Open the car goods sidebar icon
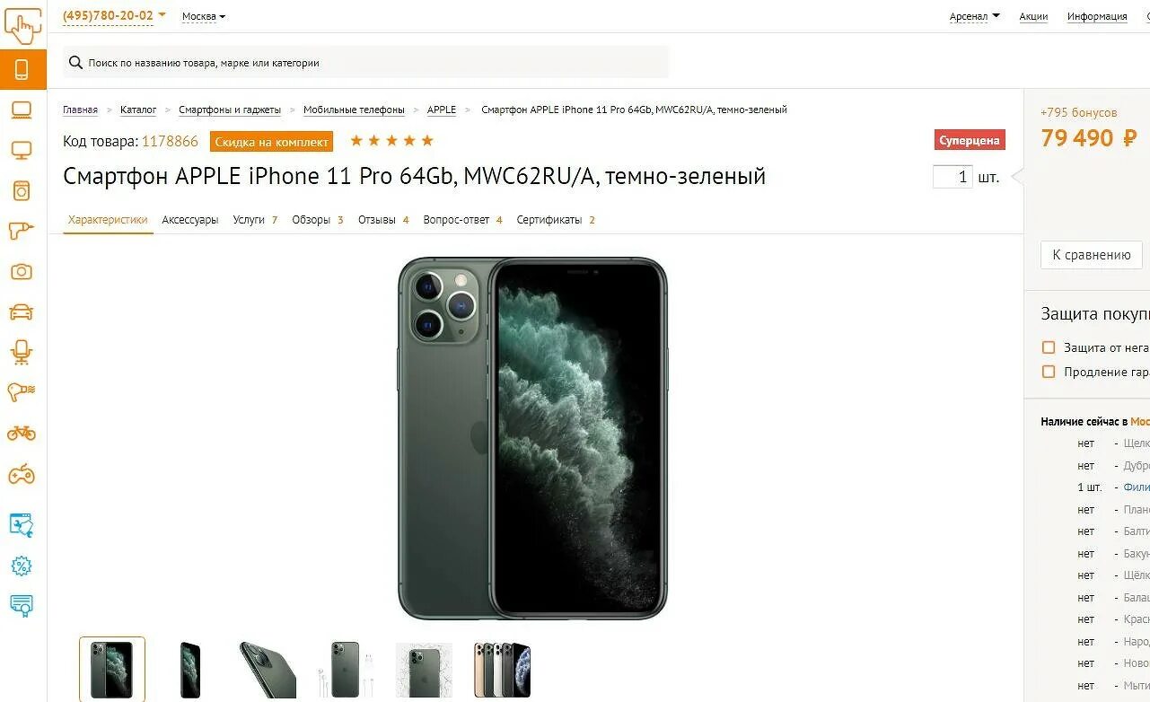The image size is (1150, 702). click(x=22, y=312)
